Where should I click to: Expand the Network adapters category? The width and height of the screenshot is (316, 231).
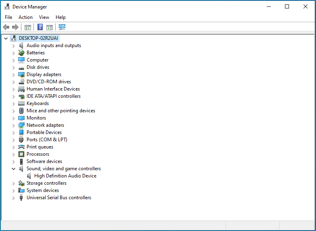pos(13,125)
